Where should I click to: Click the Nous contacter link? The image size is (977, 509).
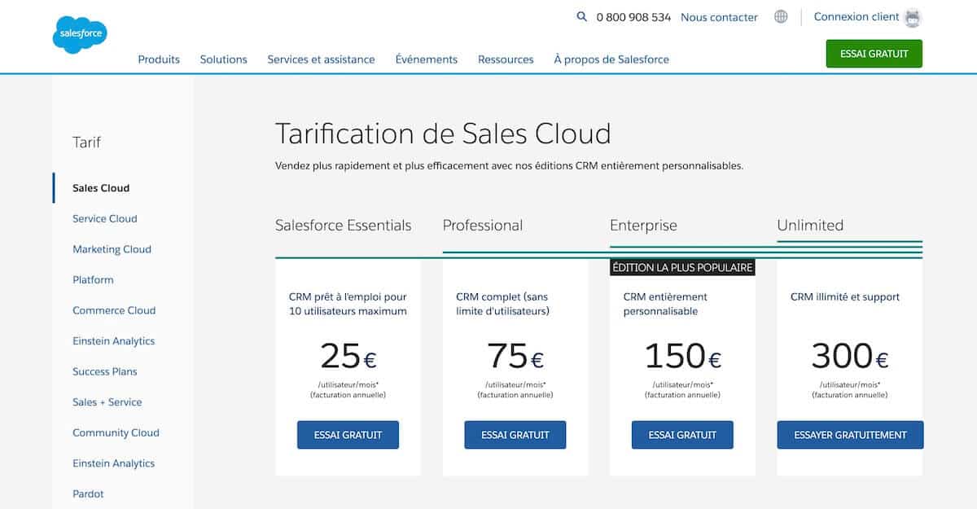tap(719, 17)
